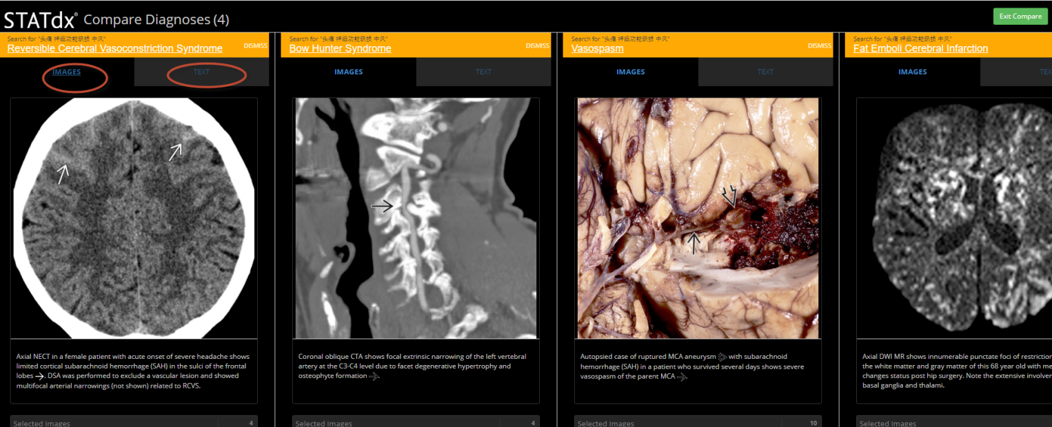Click the axial NECT brain scan image
The width and height of the screenshot is (1052, 427).
[134, 218]
